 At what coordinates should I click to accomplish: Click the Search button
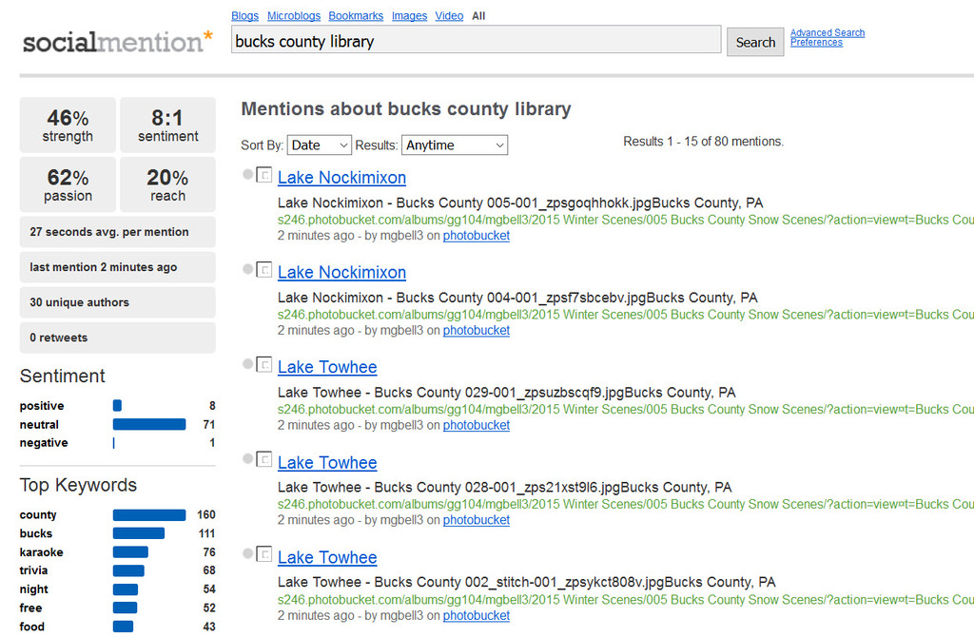(x=755, y=42)
